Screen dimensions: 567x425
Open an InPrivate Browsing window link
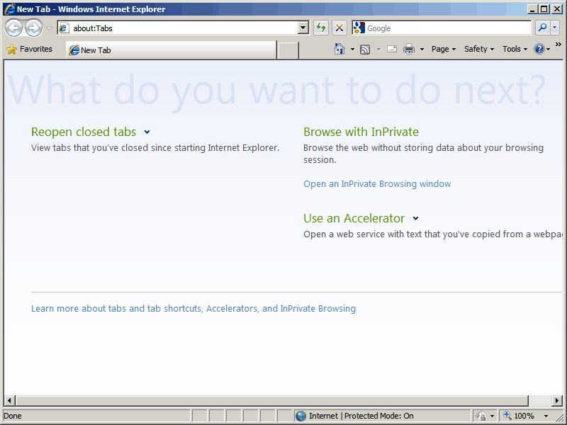pyautogui.click(x=377, y=184)
